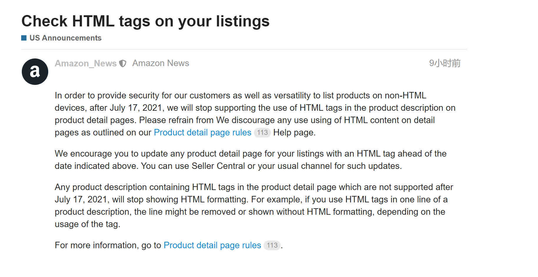Click the 'usage of the tag.' line

pyautogui.click(x=88, y=224)
